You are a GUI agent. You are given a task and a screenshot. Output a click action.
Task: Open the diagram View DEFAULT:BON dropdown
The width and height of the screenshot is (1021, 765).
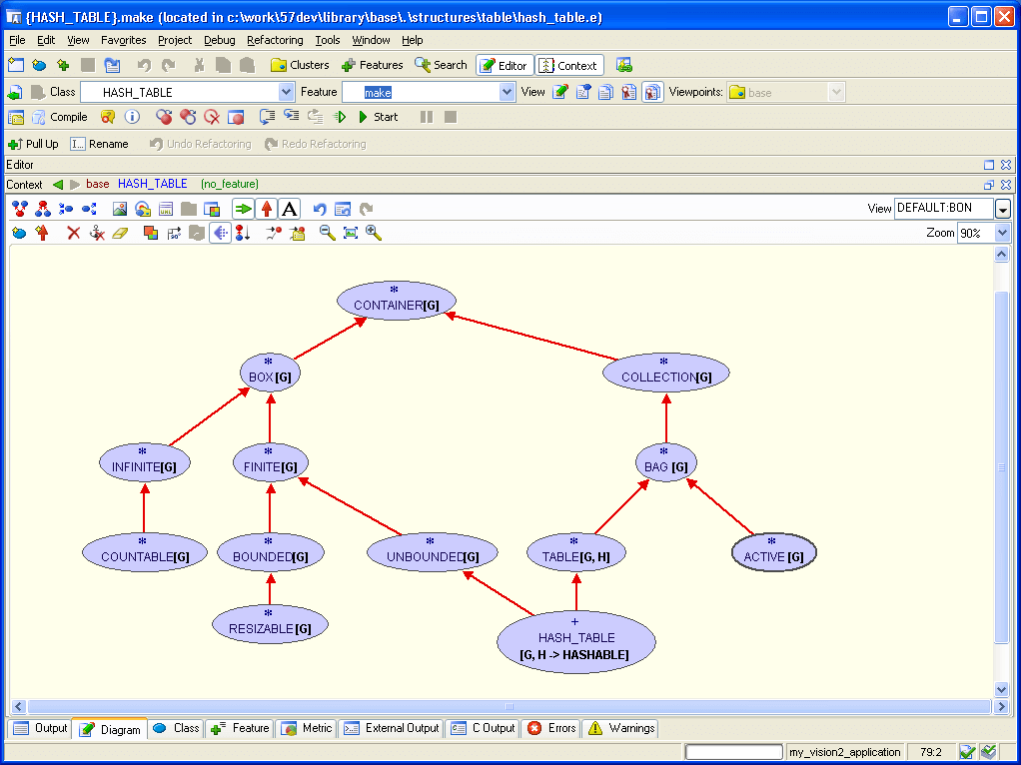(x=1002, y=209)
